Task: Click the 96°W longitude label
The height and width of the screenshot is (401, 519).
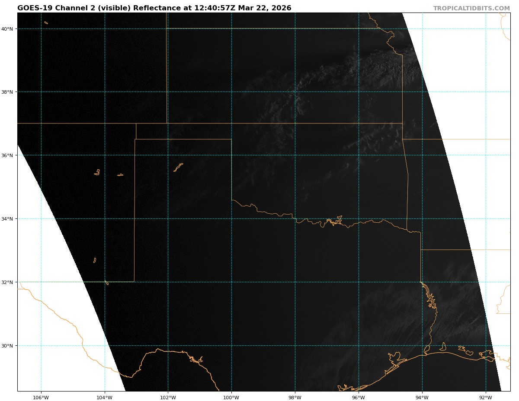Action: [359, 398]
